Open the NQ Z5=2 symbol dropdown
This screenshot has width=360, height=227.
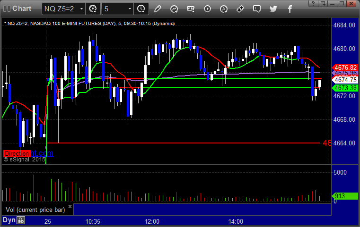[81, 9]
